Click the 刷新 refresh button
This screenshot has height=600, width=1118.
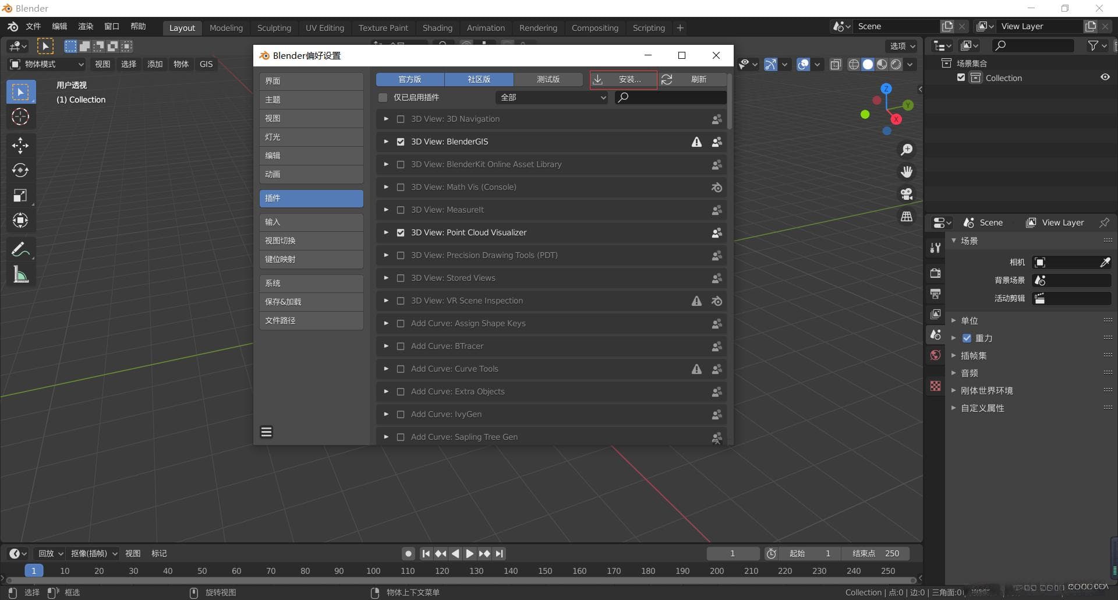692,79
